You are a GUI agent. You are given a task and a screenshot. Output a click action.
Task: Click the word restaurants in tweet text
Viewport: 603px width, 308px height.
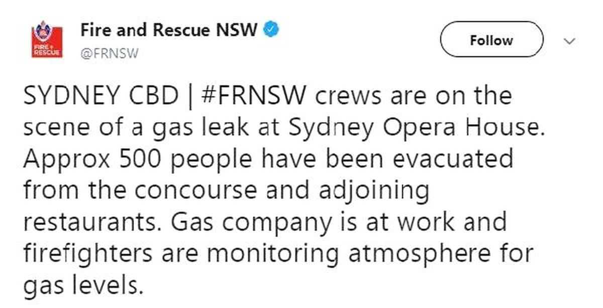94,222
